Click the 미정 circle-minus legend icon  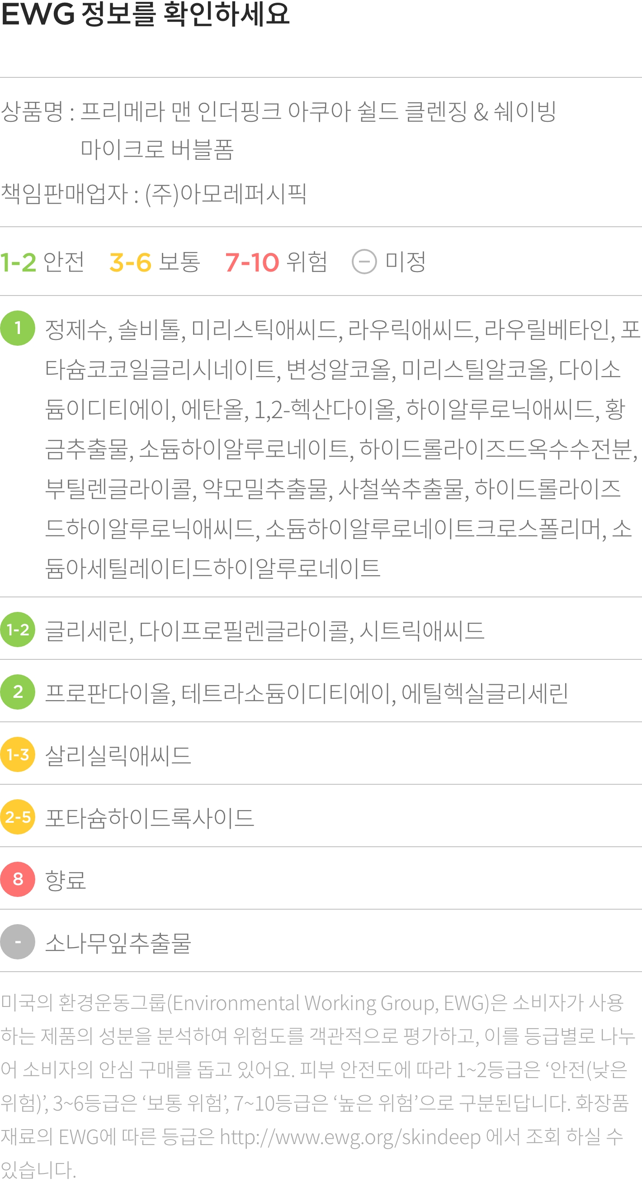tap(364, 262)
